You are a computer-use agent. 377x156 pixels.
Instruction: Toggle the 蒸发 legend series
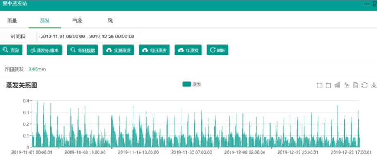[192, 84]
